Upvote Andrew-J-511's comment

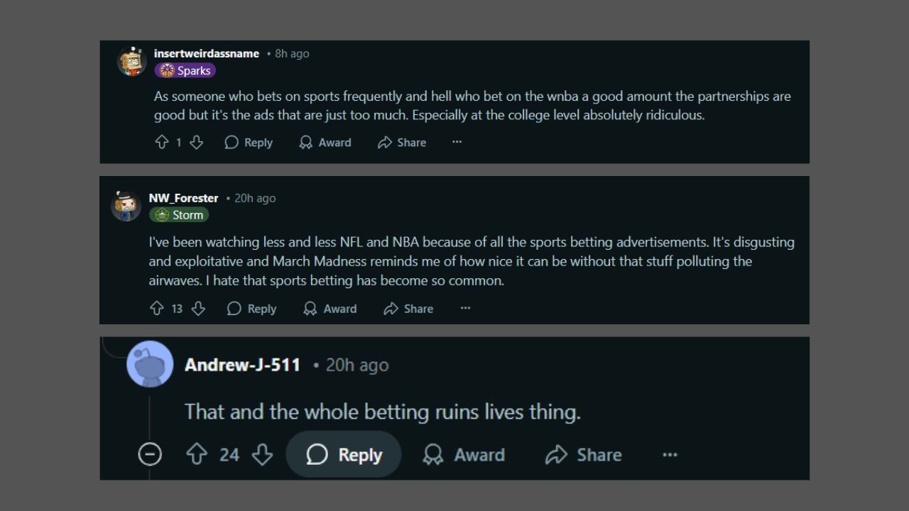197,455
